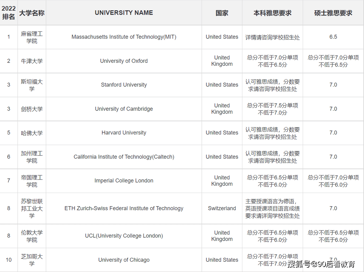Click UCL's master's IELTS requirement cell
The image size is (364, 272).
[x=333, y=236]
